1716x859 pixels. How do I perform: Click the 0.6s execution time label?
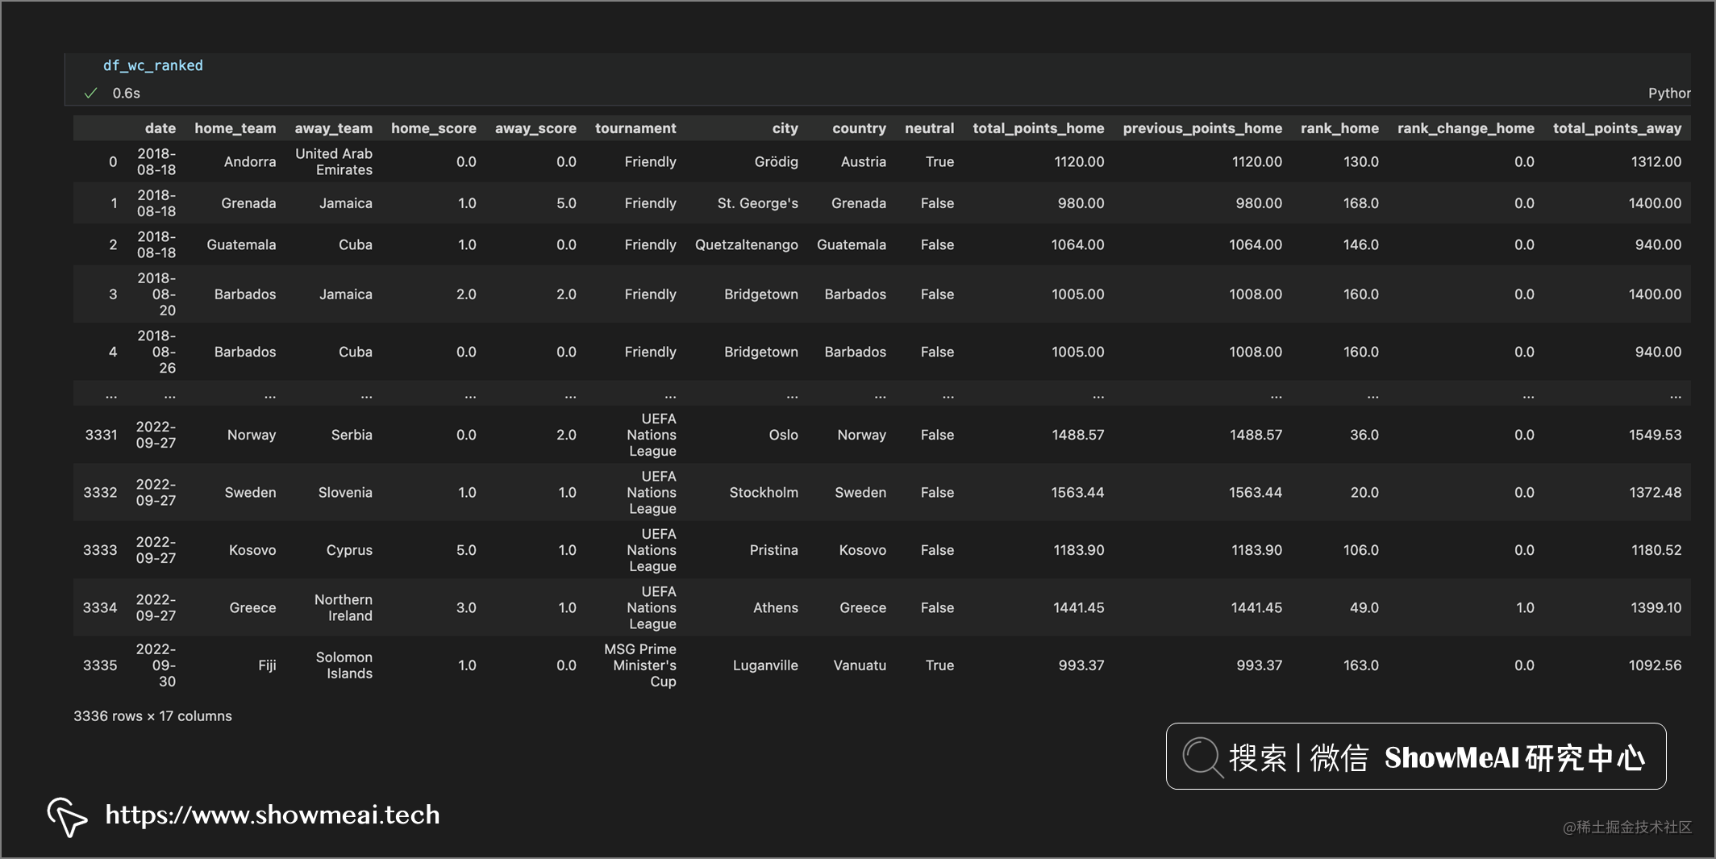127,94
